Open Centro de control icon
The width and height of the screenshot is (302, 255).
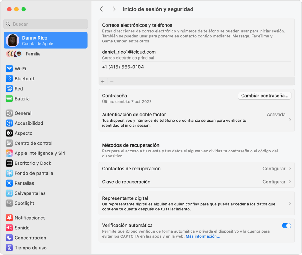coord(9,143)
